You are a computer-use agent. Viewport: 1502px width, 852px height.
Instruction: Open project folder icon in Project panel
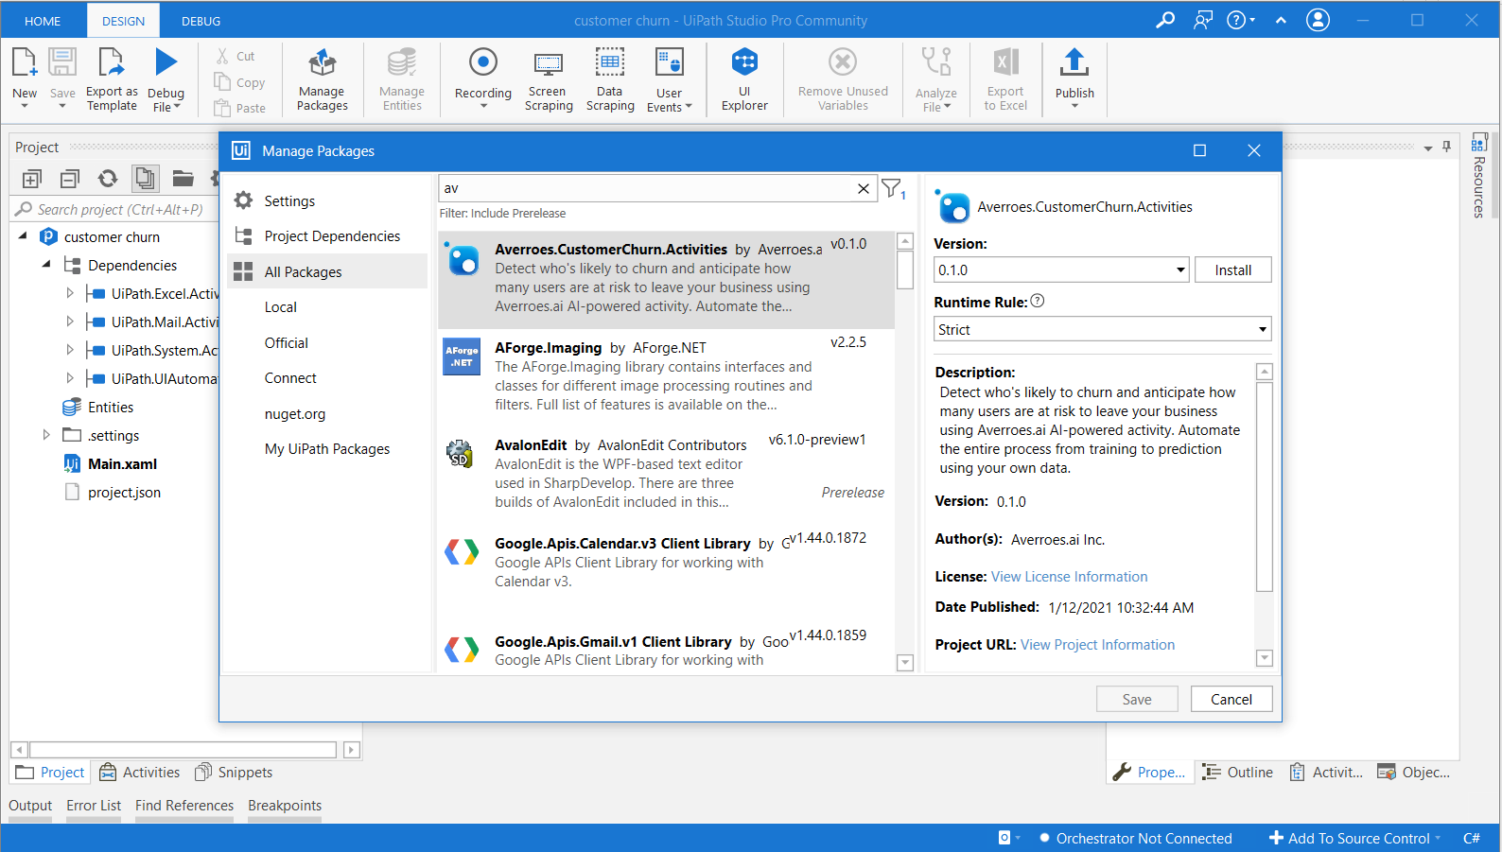coord(183,179)
